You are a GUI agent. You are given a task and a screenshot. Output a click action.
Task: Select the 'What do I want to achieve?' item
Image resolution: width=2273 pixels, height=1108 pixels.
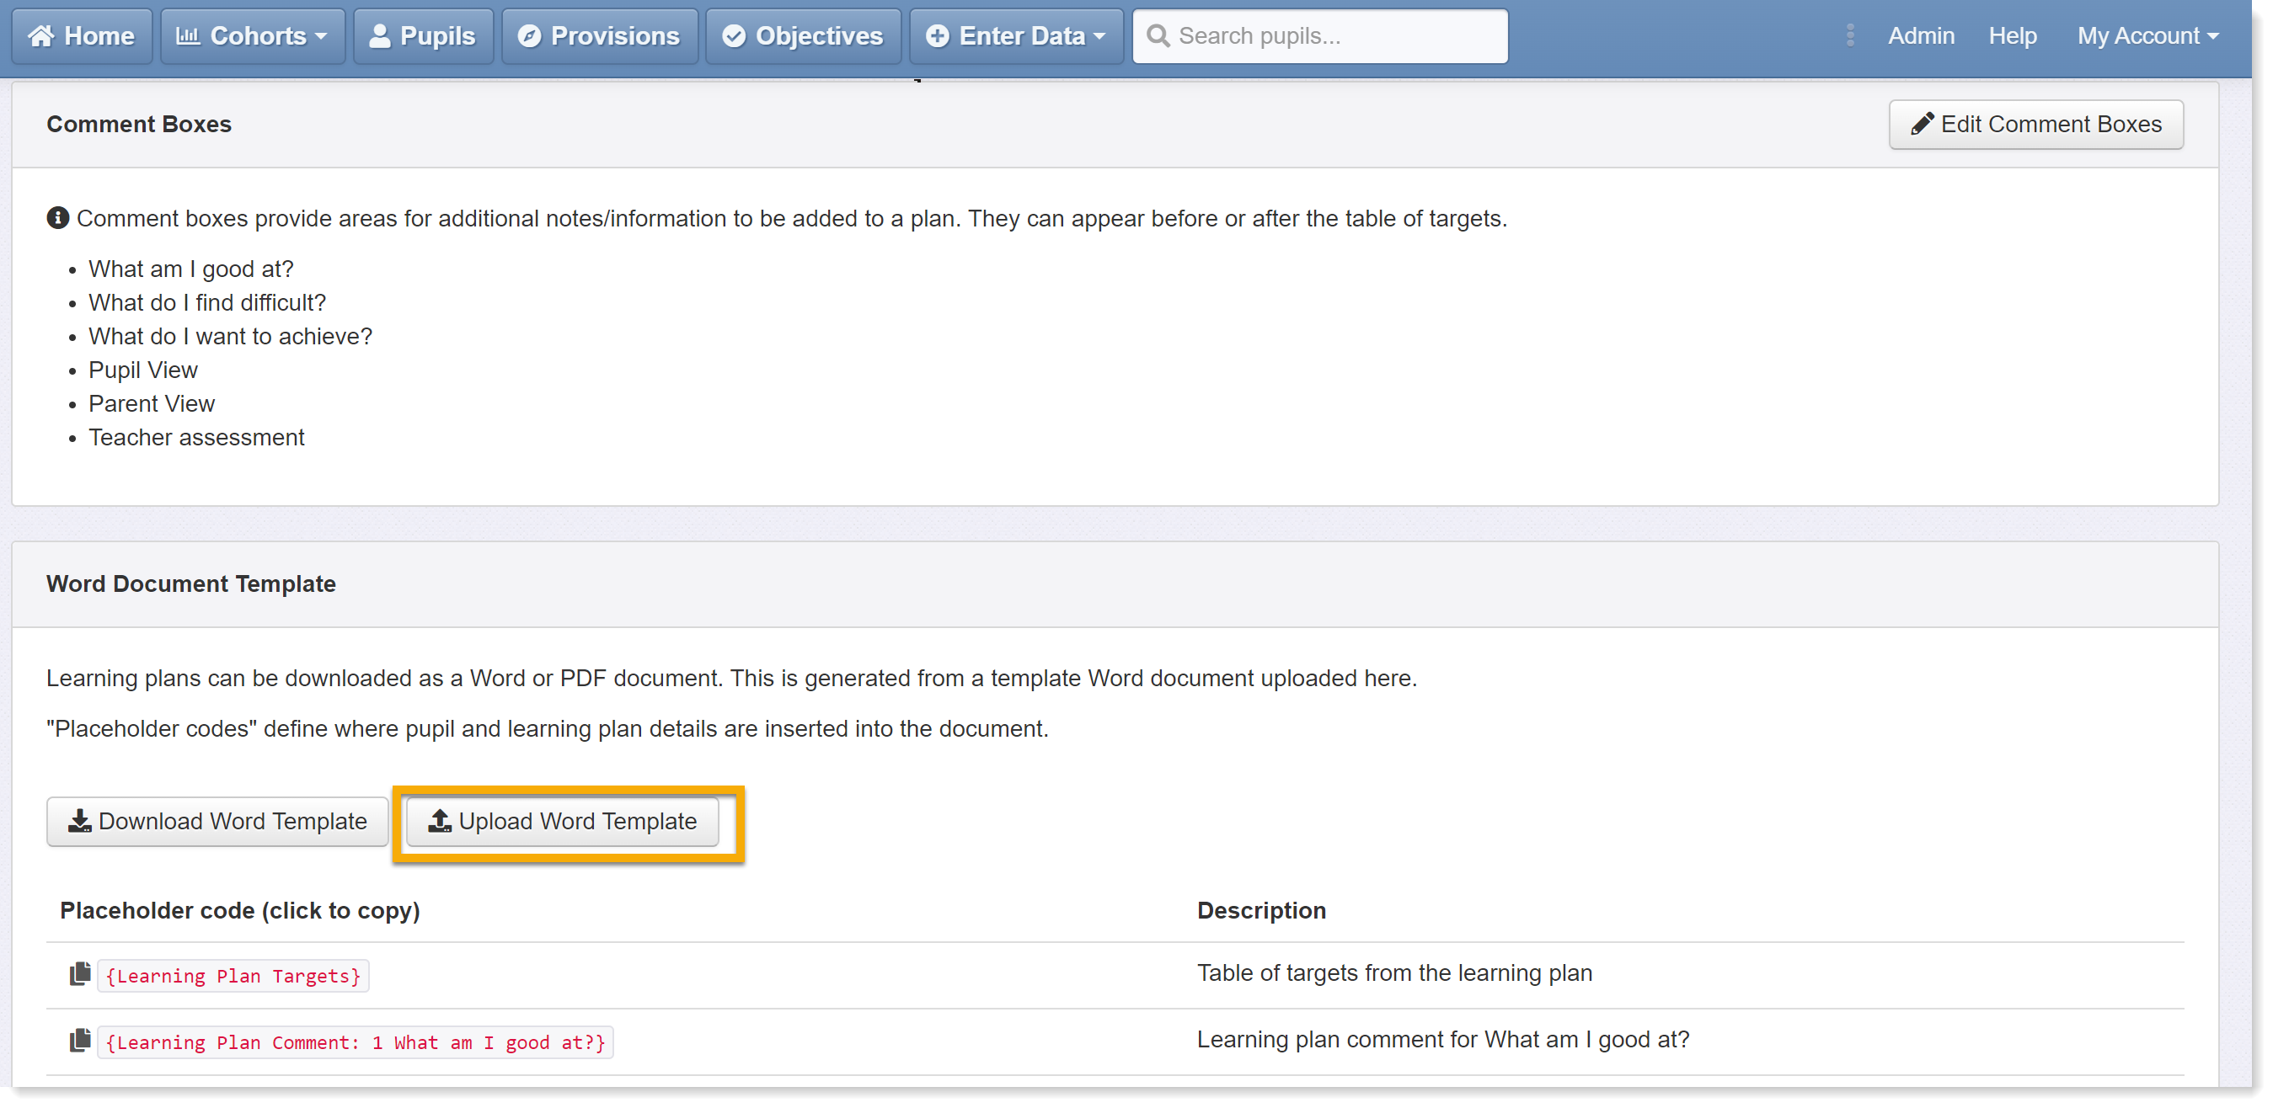230,336
